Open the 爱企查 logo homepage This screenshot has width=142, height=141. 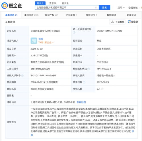(12, 5)
